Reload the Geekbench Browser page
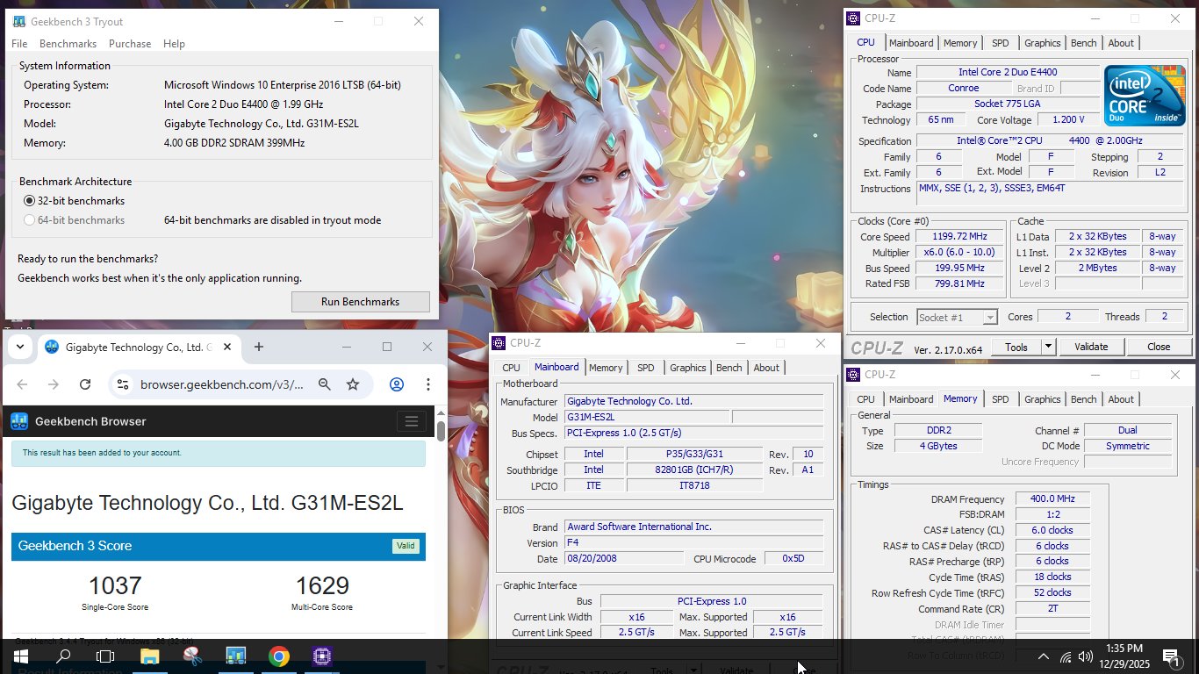 pos(85,384)
